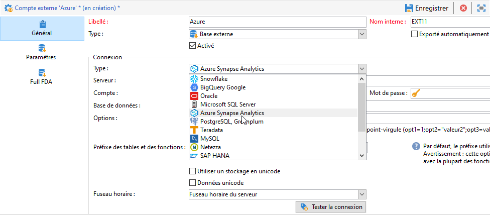Open the Fuseau horaire dropdown
490x215 pixels.
coord(361,194)
